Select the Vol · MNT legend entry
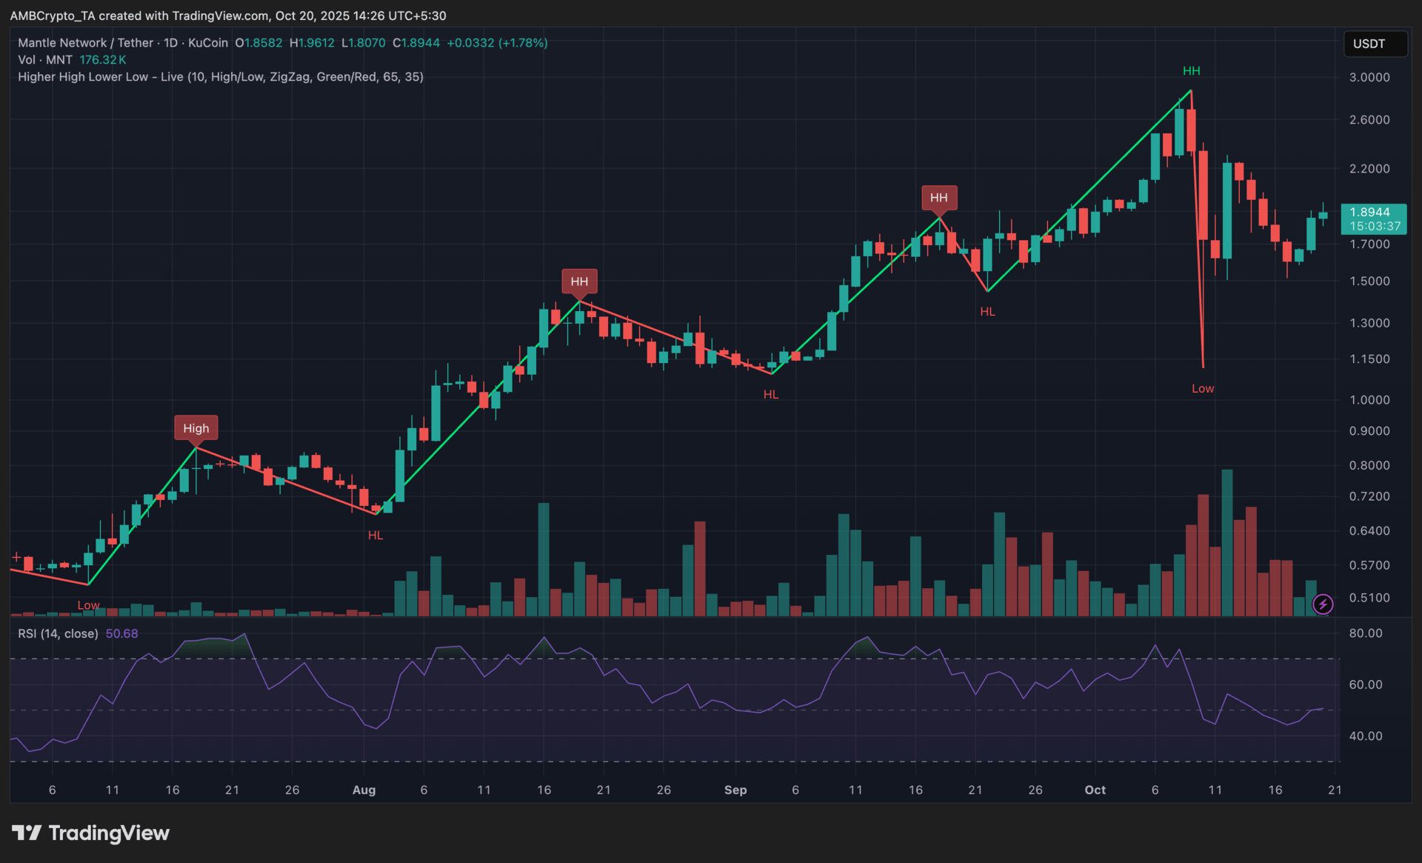1422x863 pixels. pyautogui.click(x=45, y=60)
